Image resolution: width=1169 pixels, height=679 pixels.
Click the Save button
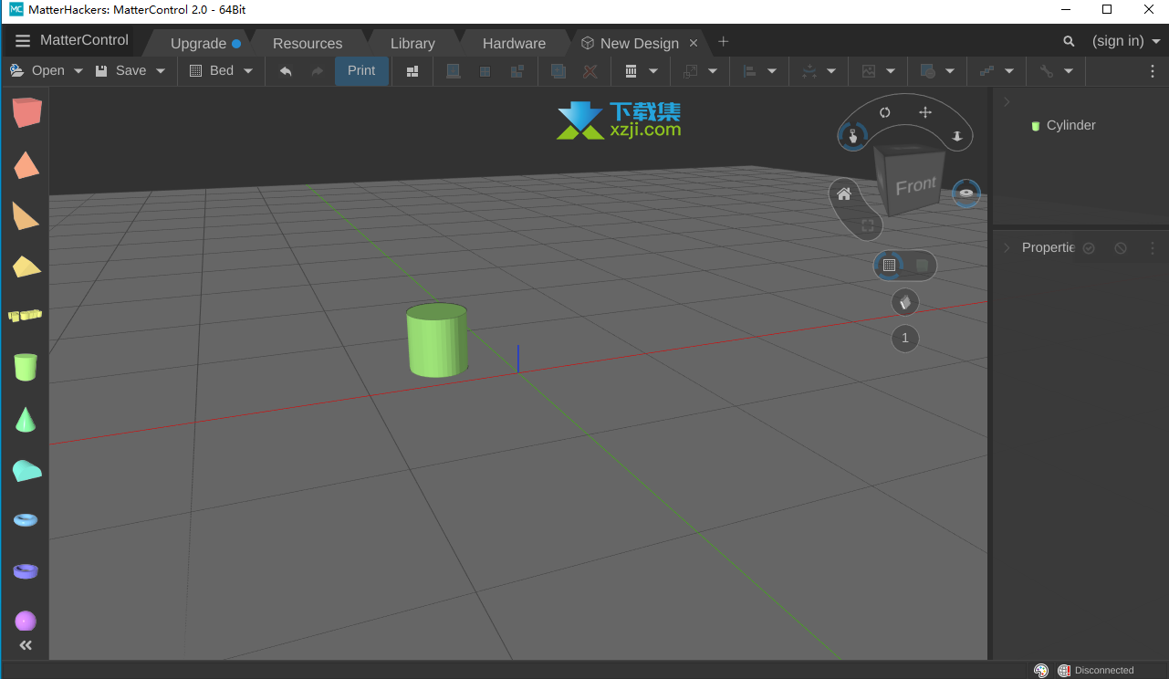click(x=120, y=70)
